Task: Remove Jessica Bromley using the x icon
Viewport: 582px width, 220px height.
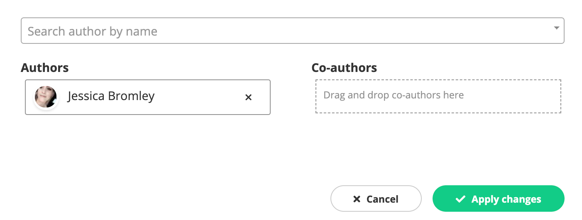Action: [248, 97]
